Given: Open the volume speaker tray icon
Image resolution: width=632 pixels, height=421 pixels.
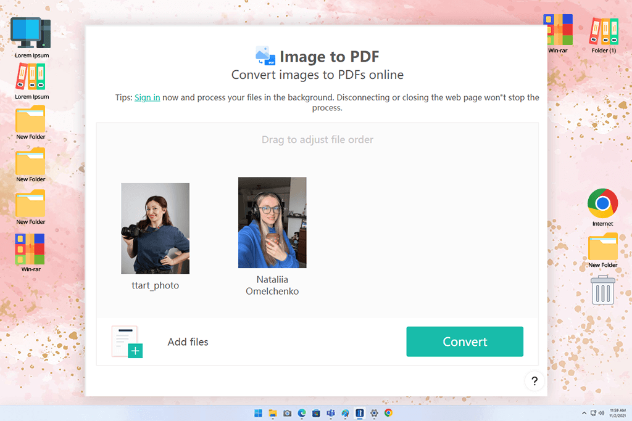Looking at the screenshot, I should click(x=601, y=413).
